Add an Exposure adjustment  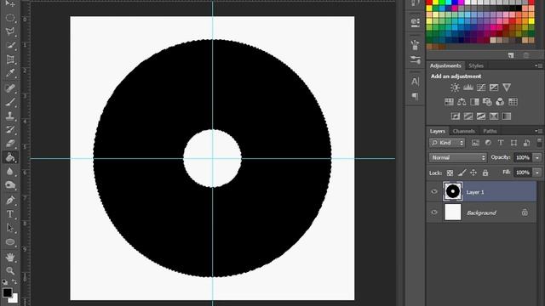494,88
